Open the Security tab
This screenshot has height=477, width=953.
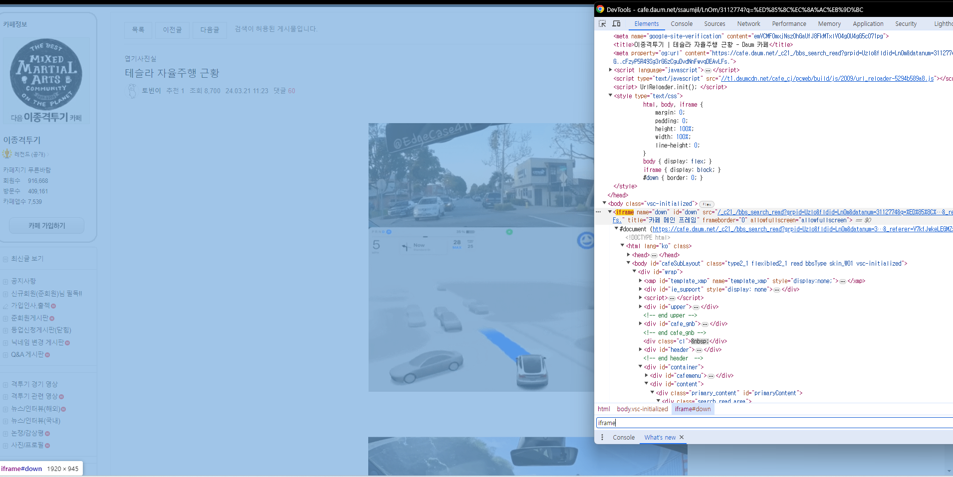tap(906, 23)
